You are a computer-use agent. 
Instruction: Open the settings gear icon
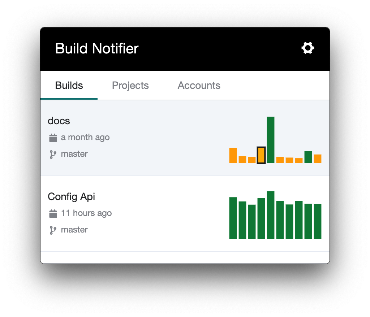[307, 47]
